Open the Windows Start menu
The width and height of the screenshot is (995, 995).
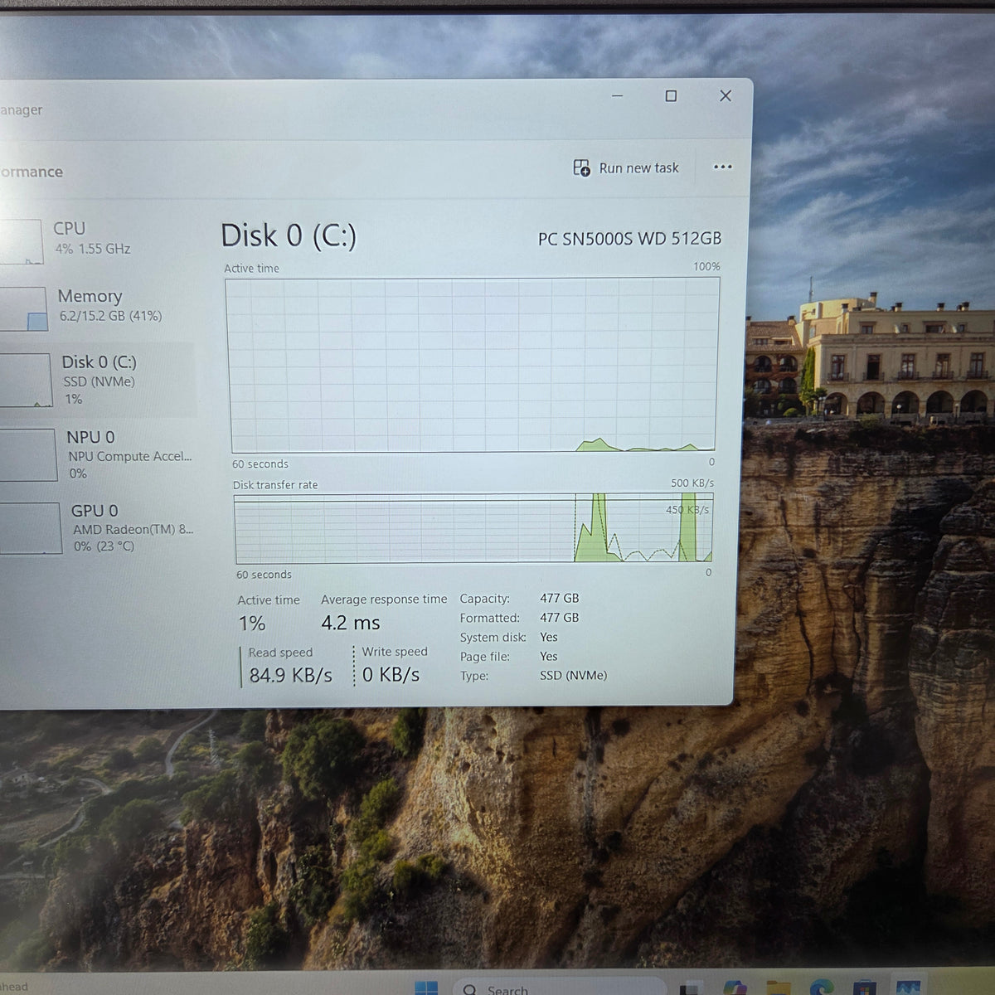[426, 988]
